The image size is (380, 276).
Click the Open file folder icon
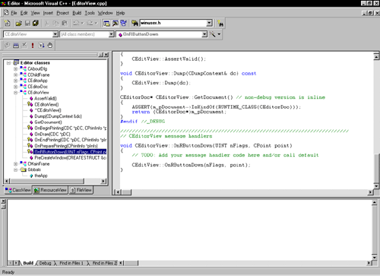click(x=18, y=24)
